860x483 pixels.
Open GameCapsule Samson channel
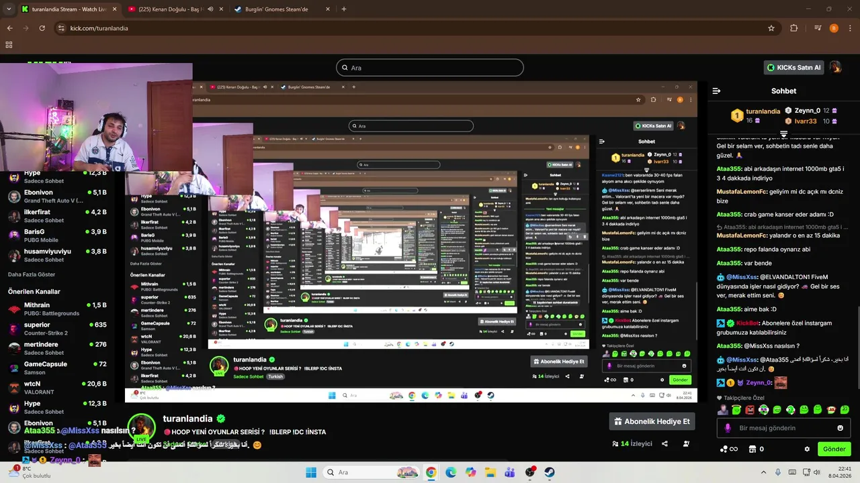click(57, 368)
